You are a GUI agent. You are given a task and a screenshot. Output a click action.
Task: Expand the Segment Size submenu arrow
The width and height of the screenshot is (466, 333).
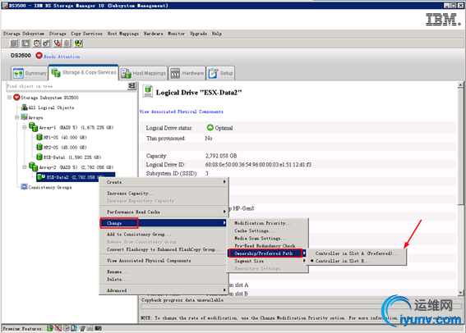click(x=304, y=261)
